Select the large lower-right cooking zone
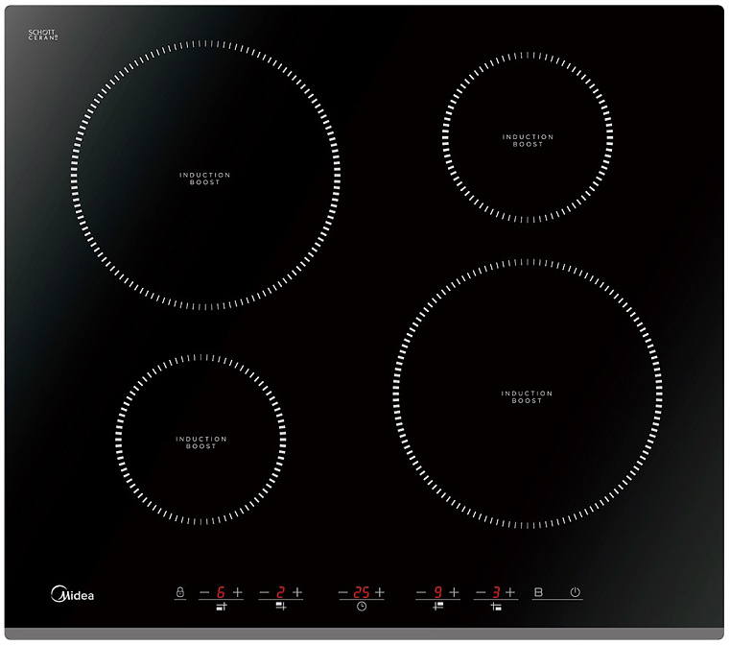730x645 pixels. click(528, 394)
